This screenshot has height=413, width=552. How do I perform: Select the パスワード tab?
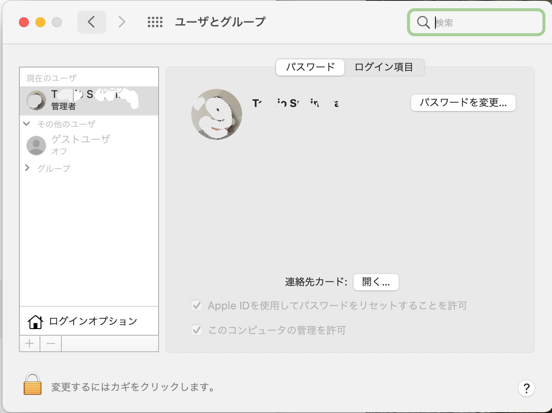coord(310,67)
